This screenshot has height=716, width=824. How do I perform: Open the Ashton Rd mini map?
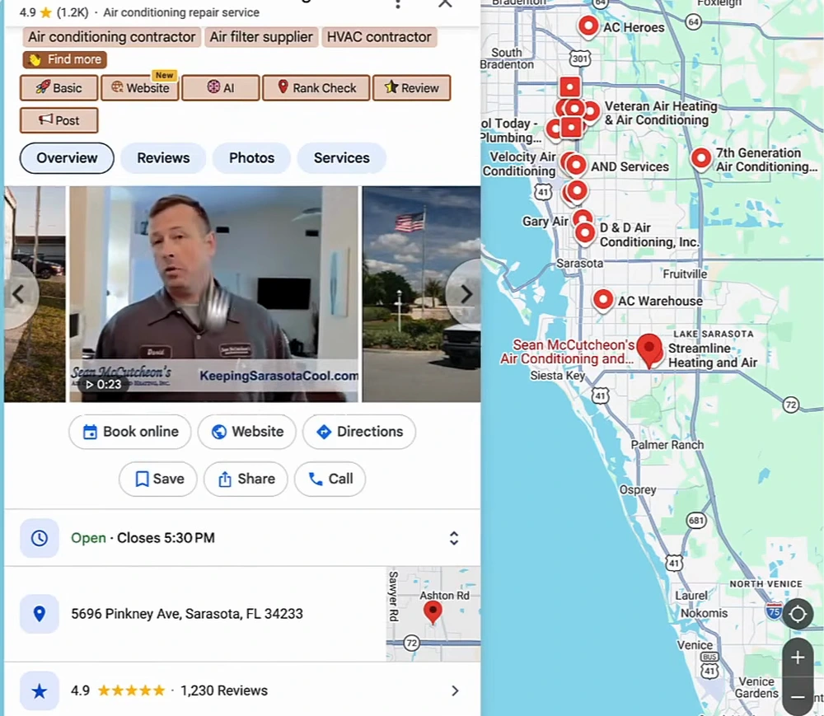pos(433,614)
